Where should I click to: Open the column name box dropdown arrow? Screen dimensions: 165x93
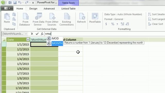click(x=26, y=34)
